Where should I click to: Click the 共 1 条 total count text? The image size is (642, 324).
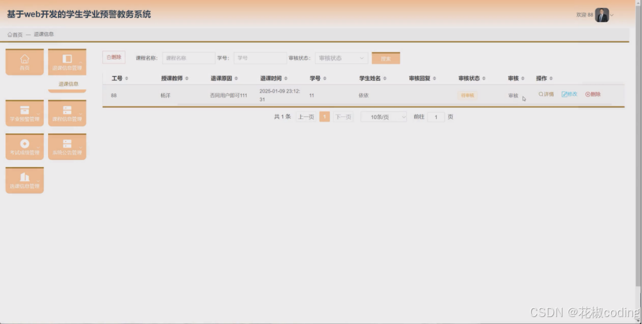click(283, 117)
